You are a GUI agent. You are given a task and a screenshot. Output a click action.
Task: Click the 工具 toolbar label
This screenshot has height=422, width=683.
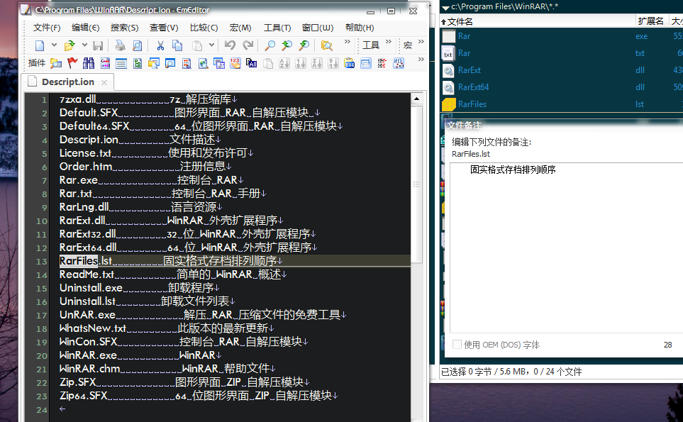tap(371, 45)
